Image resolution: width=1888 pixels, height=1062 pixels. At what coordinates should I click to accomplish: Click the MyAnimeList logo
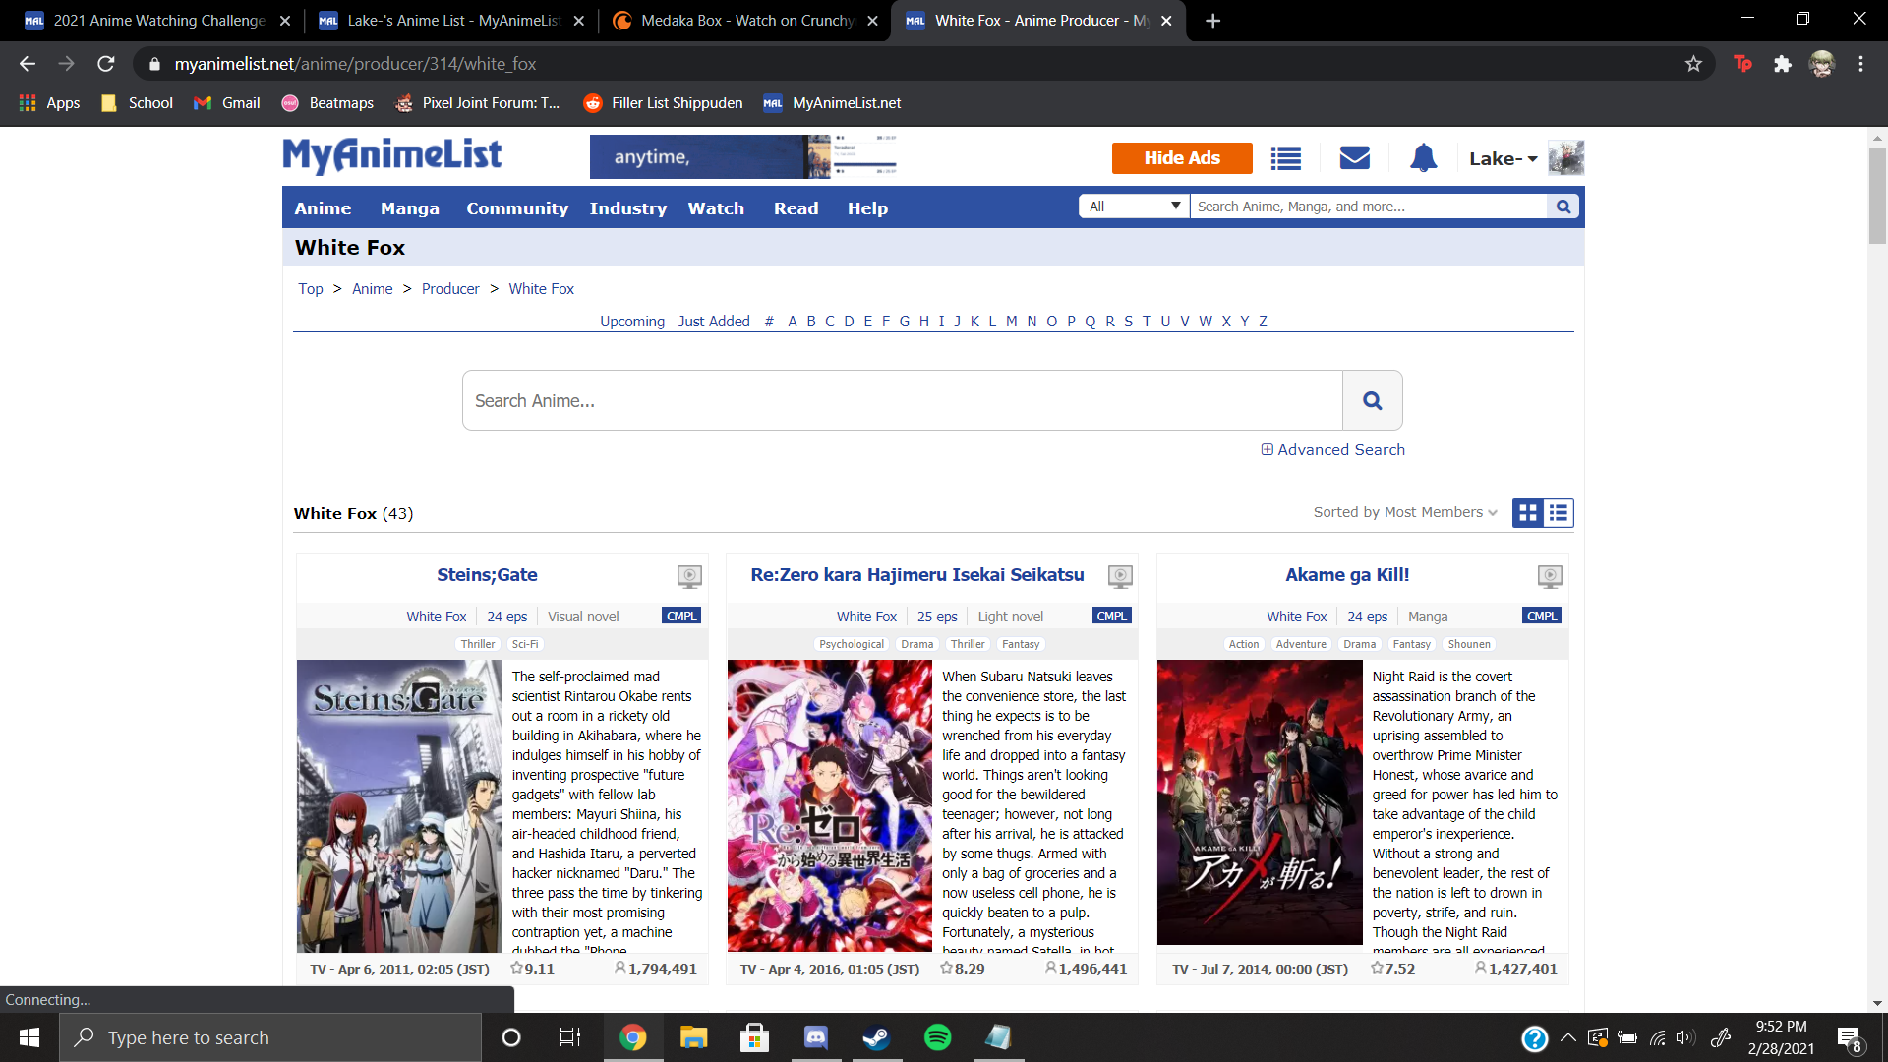click(x=392, y=155)
